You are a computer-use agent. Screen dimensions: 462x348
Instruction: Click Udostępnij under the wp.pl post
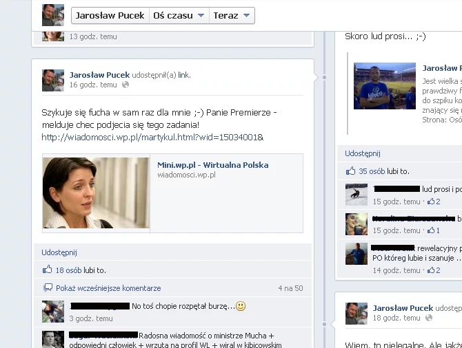click(x=59, y=252)
